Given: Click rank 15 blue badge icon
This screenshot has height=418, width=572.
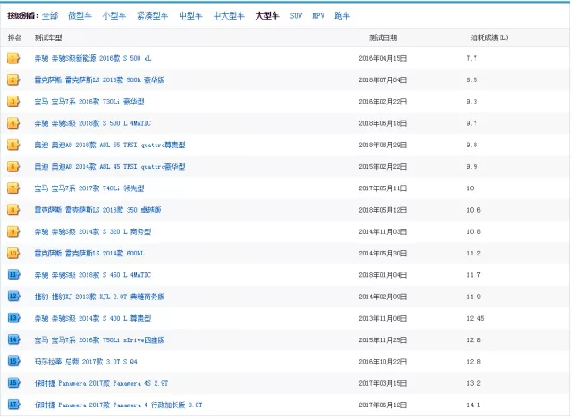Looking at the screenshot, I should [x=13, y=362].
